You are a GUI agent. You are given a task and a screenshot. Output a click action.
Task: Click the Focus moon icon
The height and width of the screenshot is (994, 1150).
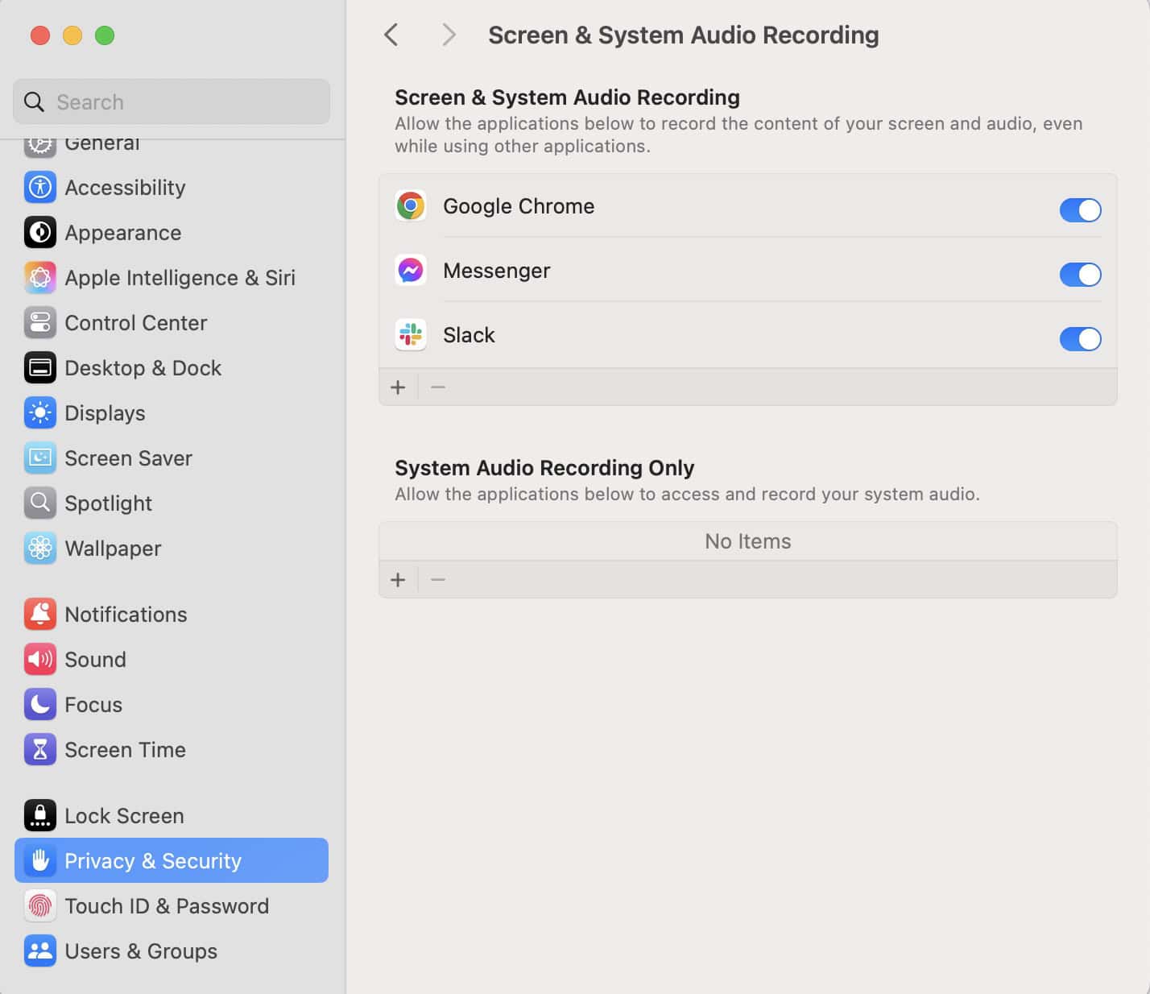[40, 705]
